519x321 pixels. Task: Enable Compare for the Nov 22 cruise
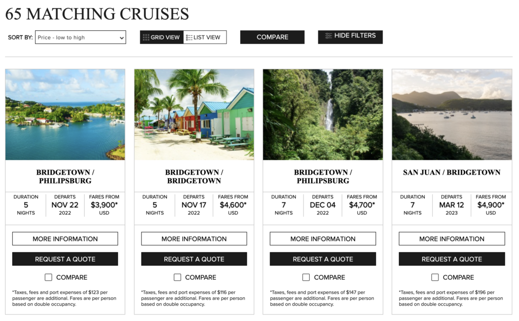48,277
